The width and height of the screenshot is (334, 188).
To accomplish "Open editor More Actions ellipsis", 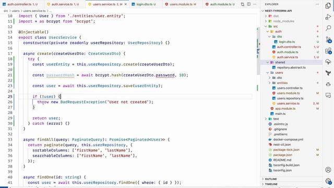I will tap(255, 4).
